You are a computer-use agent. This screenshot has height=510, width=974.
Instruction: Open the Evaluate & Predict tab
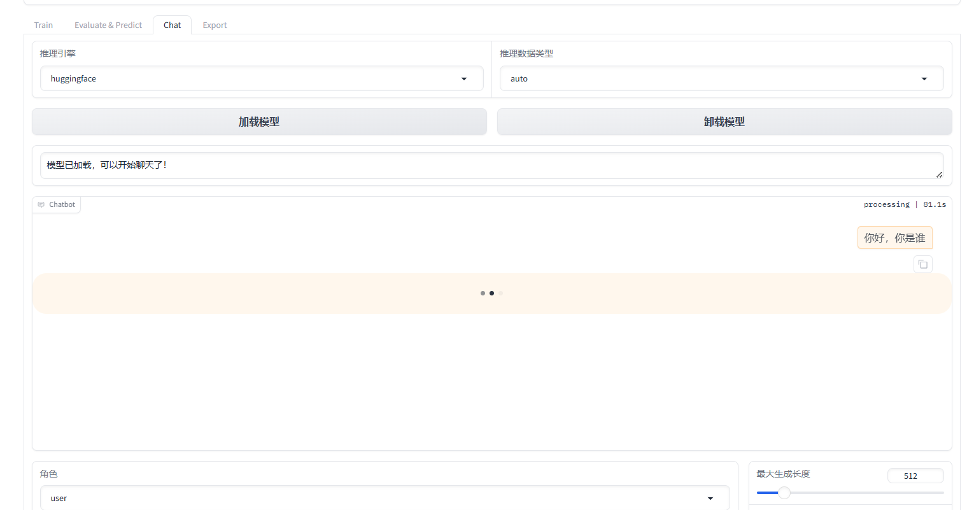tap(108, 25)
